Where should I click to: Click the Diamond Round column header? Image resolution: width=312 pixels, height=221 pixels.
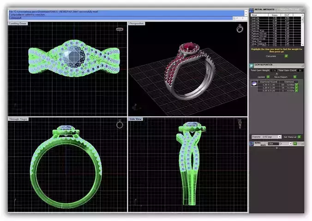point(269,82)
